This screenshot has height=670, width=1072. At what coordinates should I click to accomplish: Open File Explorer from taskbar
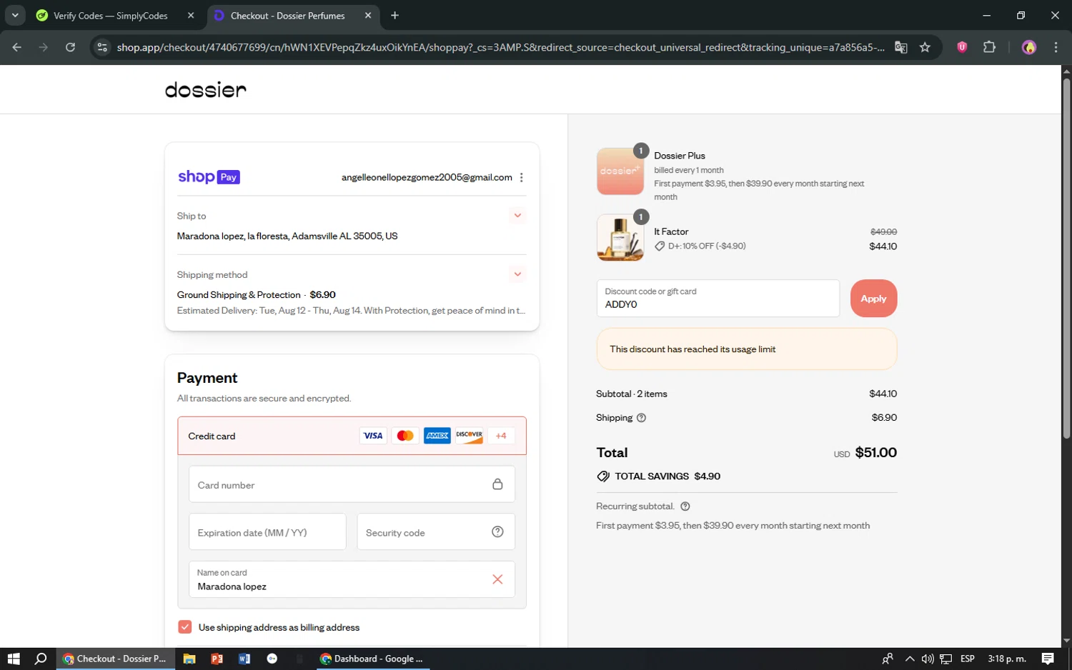[x=189, y=659]
